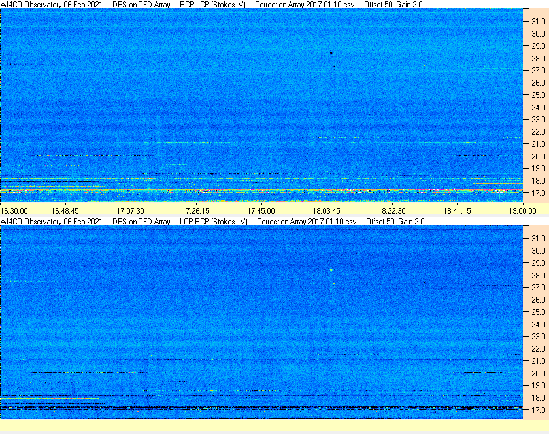Pick the 18:03:45 time axis label
Image resolution: width=549 pixels, height=434 pixels.
pyautogui.click(x=326, y=211)
